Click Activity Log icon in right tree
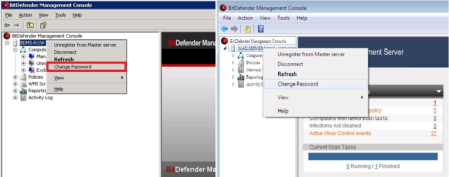 point(241,84)
